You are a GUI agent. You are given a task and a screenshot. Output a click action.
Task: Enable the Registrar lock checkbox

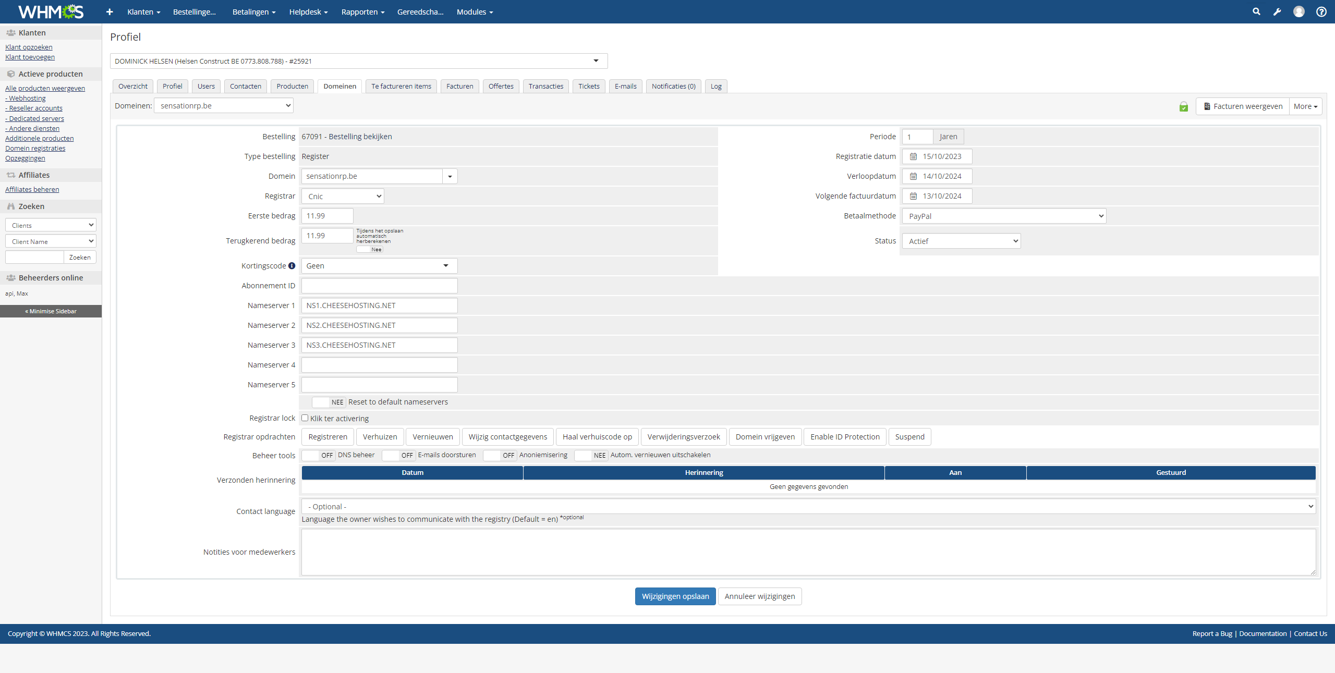[x=305, y=418]
